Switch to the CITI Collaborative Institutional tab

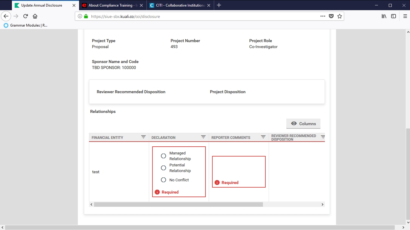tap(178, 5)
